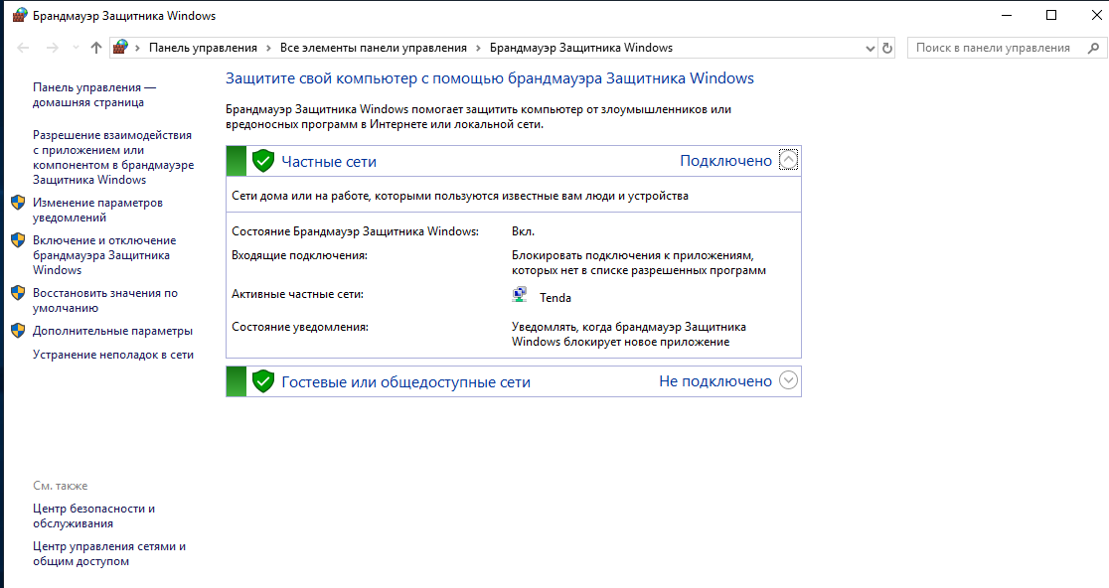The height and width of the screenshot is (588, 1109).
Task: Open 'Изменение параметров уведомлений' link
Action: (97, 210)
